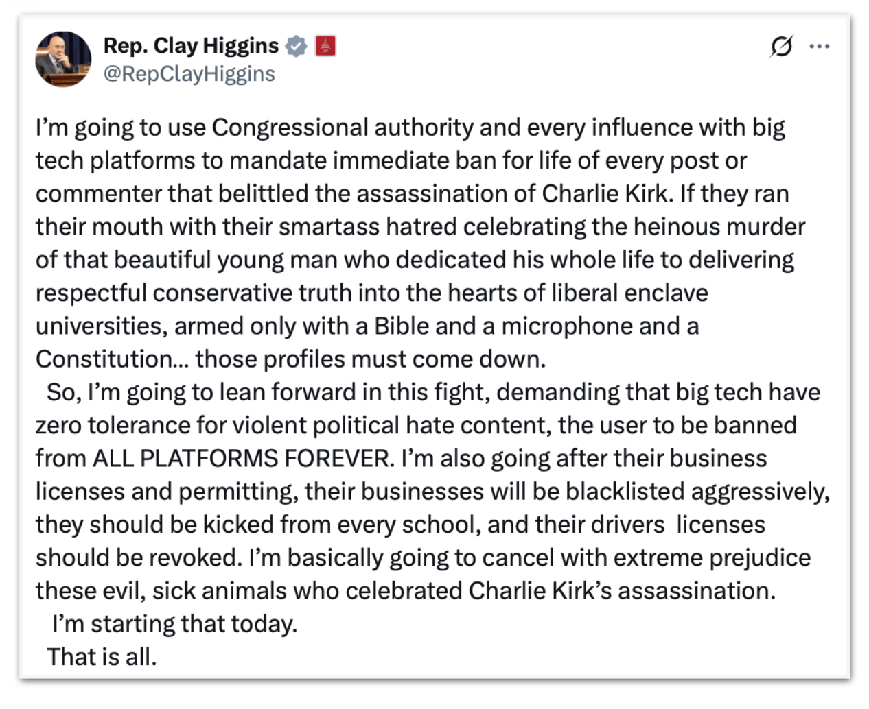The height and width of the screenshot is (709, 869).
Task: Tap the verification seal beside Rep. Clay Higgins
Action: pyautogui.click(x=295, y=45)
